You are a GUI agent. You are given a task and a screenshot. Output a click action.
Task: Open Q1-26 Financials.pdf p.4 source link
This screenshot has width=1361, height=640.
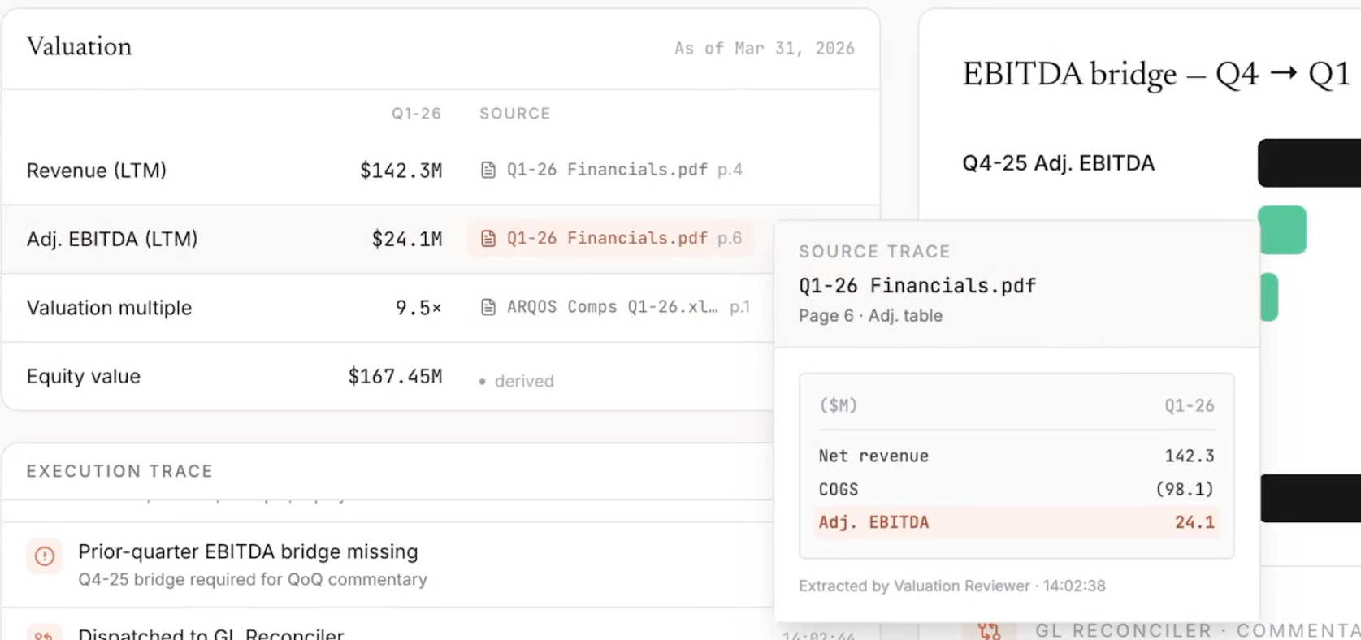point(612,170)
